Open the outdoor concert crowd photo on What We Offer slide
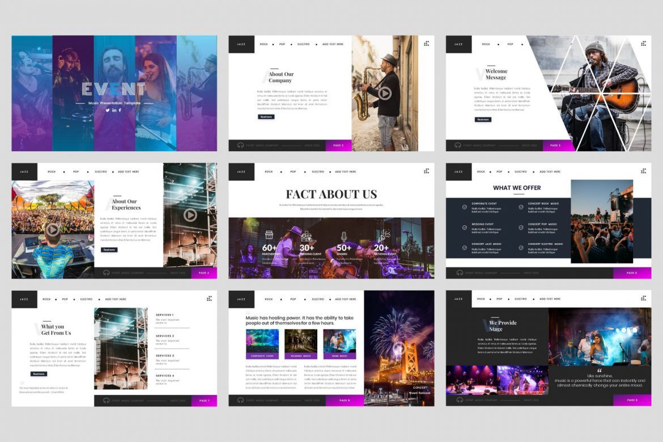The height and width of the screenshot is (442, 663). (602, 221)
